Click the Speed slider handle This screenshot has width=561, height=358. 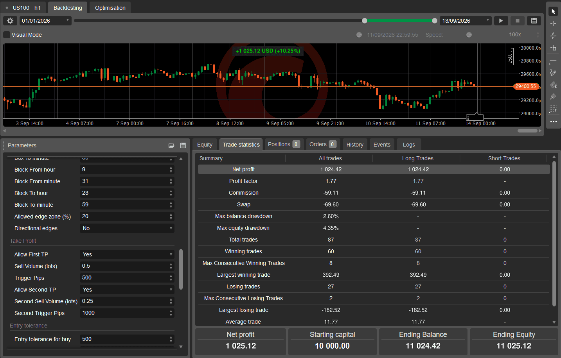[x=469, y=35]
